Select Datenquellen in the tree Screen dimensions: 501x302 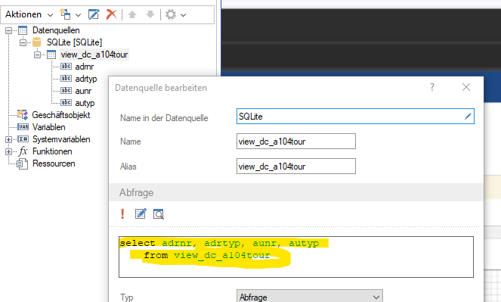coord(56,30)
